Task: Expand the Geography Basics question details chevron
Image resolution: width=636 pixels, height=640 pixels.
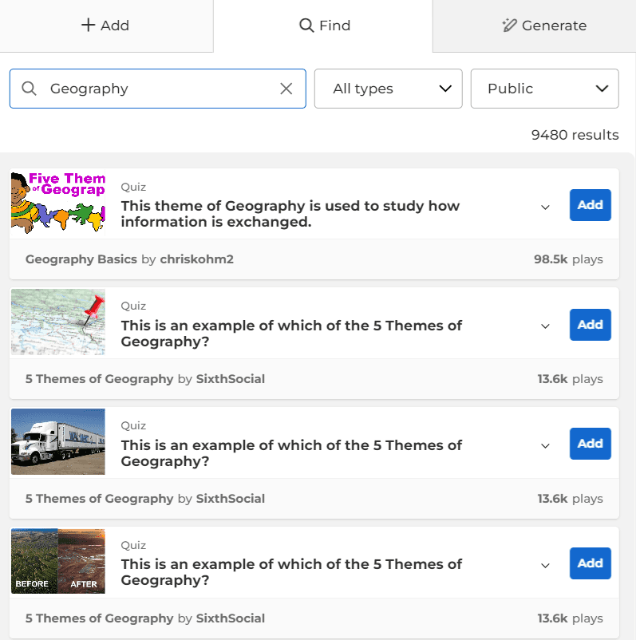Action: (545, 207)
